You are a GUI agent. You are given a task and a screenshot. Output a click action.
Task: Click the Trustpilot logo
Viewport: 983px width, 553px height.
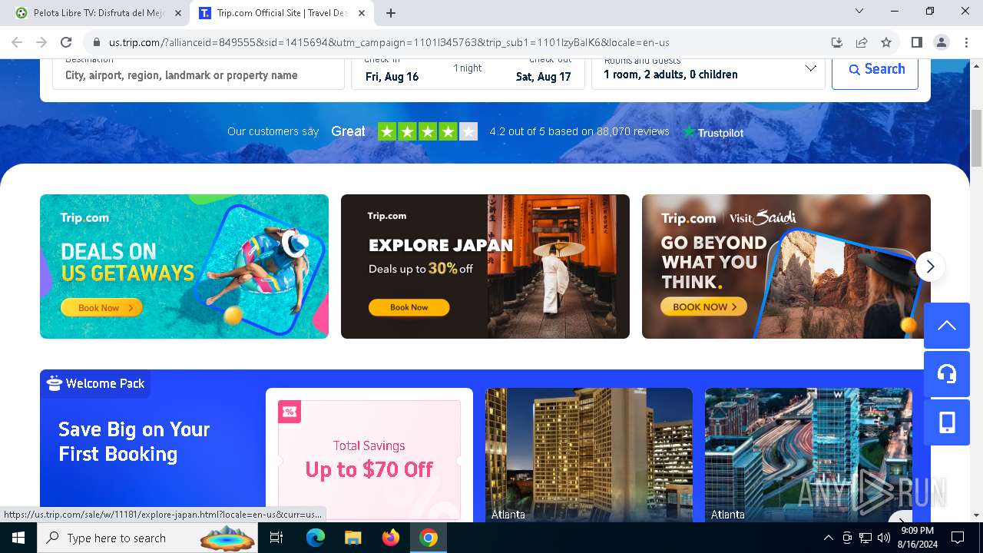pyautogui.click(x=713, y=132)
